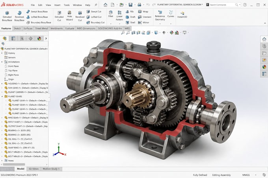The width and height of the screenshot is (268, 178).
Task: Toggle the Hide/Show Items view button
Action: point(164,33)
